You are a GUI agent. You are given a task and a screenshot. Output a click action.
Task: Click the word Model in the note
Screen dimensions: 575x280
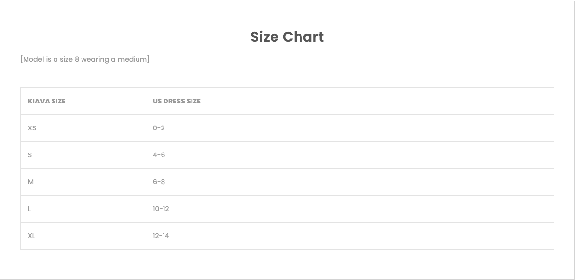pyautogui.click(x=33, y=59)
